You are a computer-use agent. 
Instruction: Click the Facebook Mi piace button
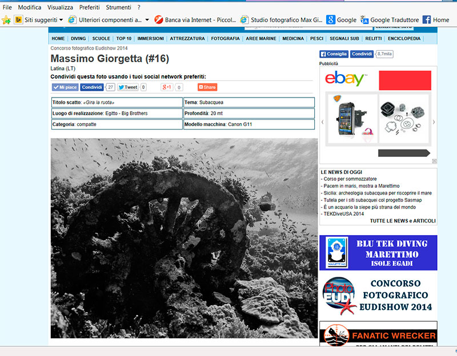tap(65, 87)
